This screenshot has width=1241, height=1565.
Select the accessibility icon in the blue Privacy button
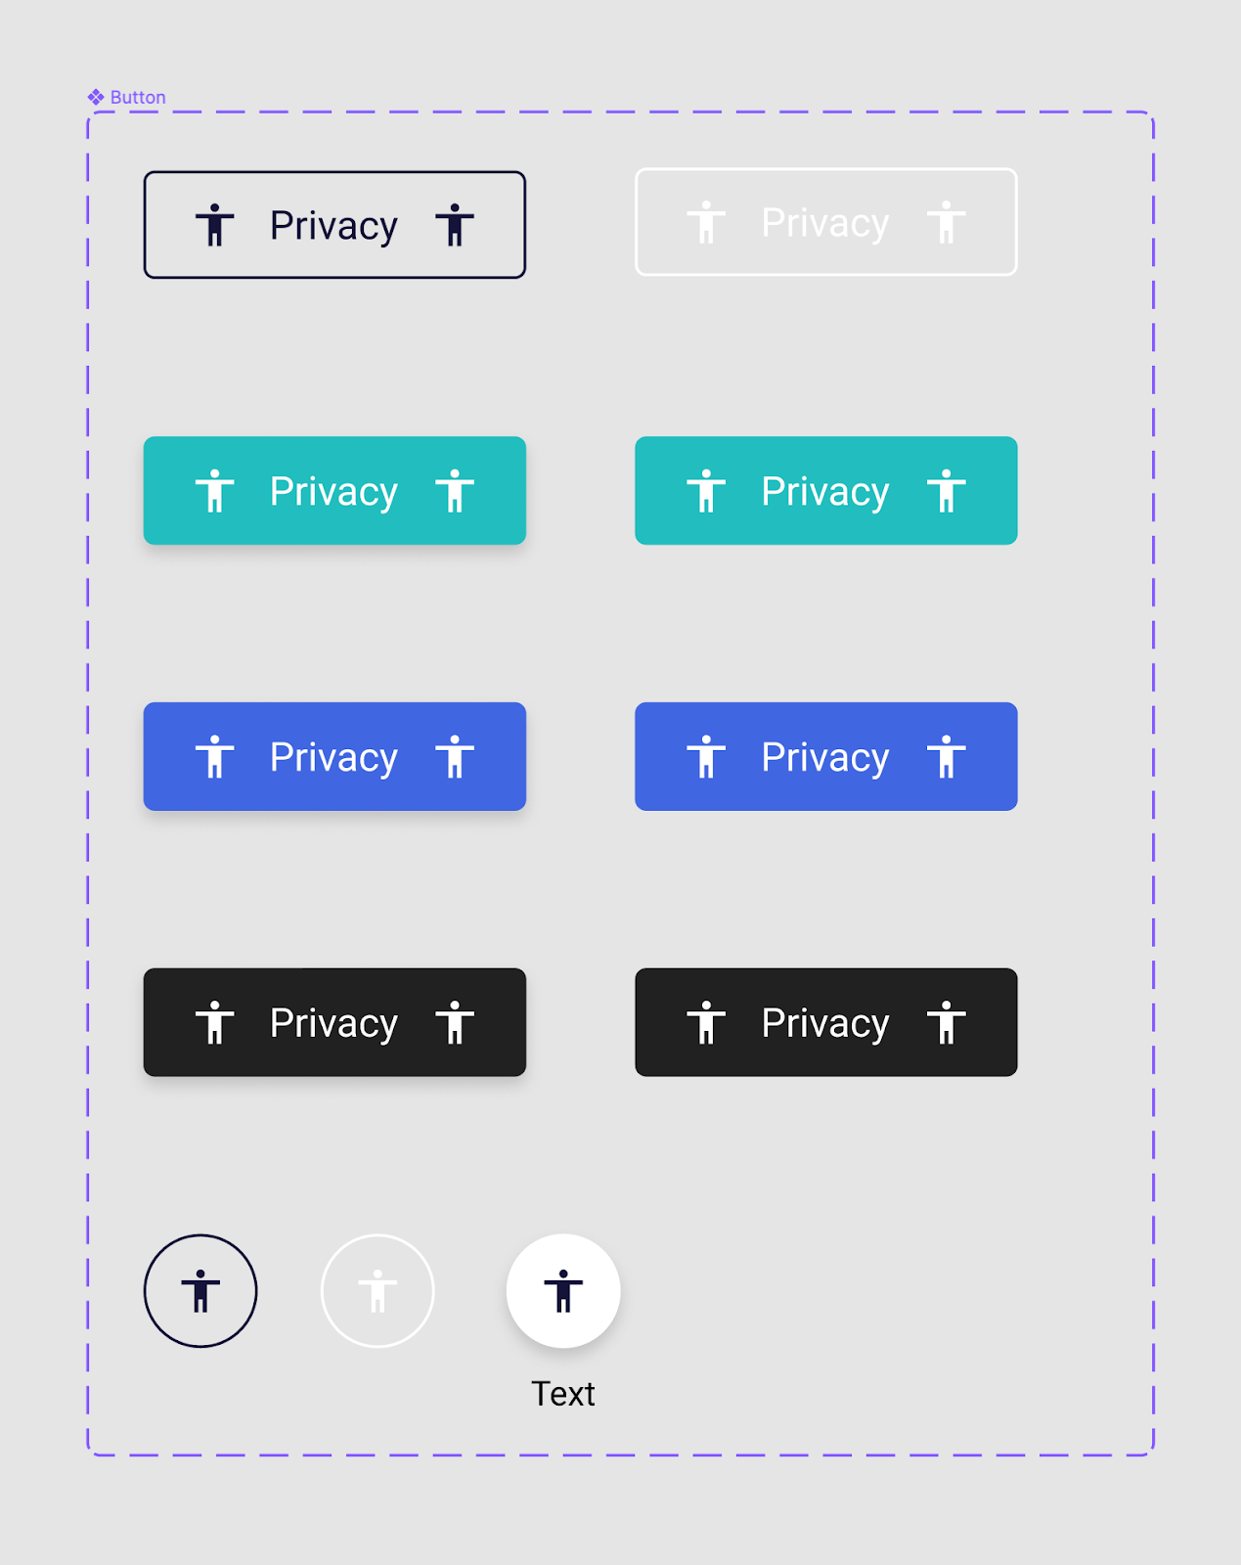tap(215, 756)
